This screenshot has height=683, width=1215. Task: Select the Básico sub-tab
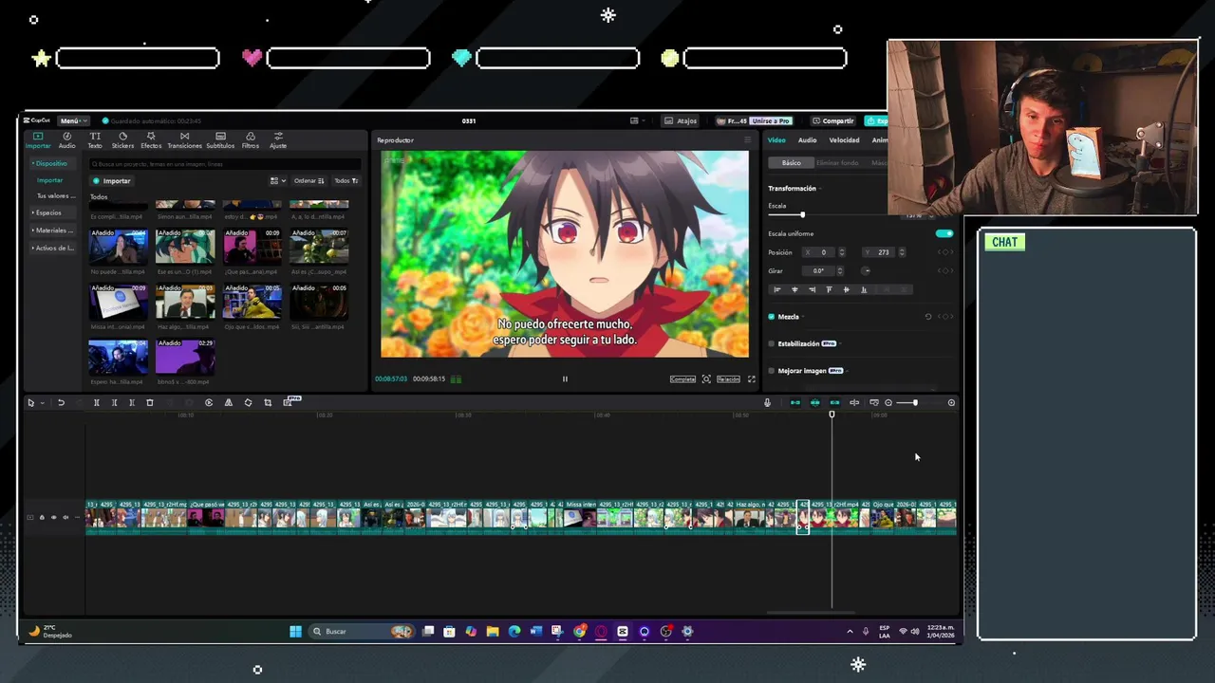point(791,163)
